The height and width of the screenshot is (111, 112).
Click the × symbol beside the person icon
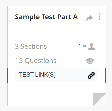tap(85, 46)
